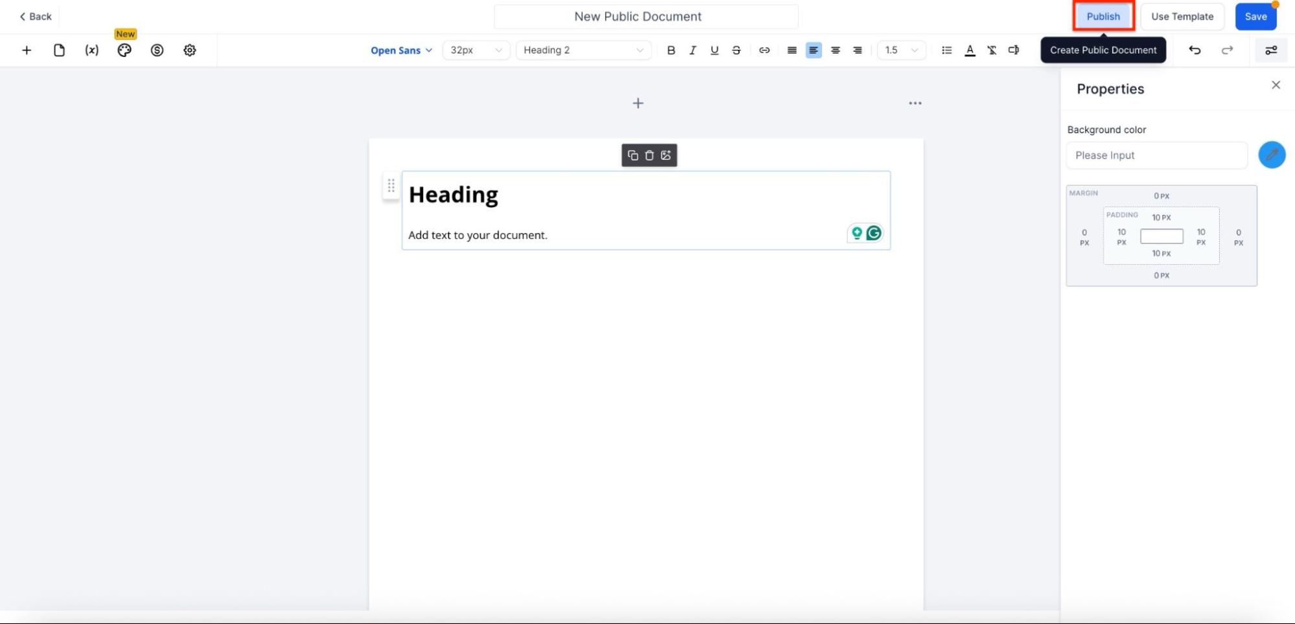Open the Open Sans font dropdown

pos(401,50)
